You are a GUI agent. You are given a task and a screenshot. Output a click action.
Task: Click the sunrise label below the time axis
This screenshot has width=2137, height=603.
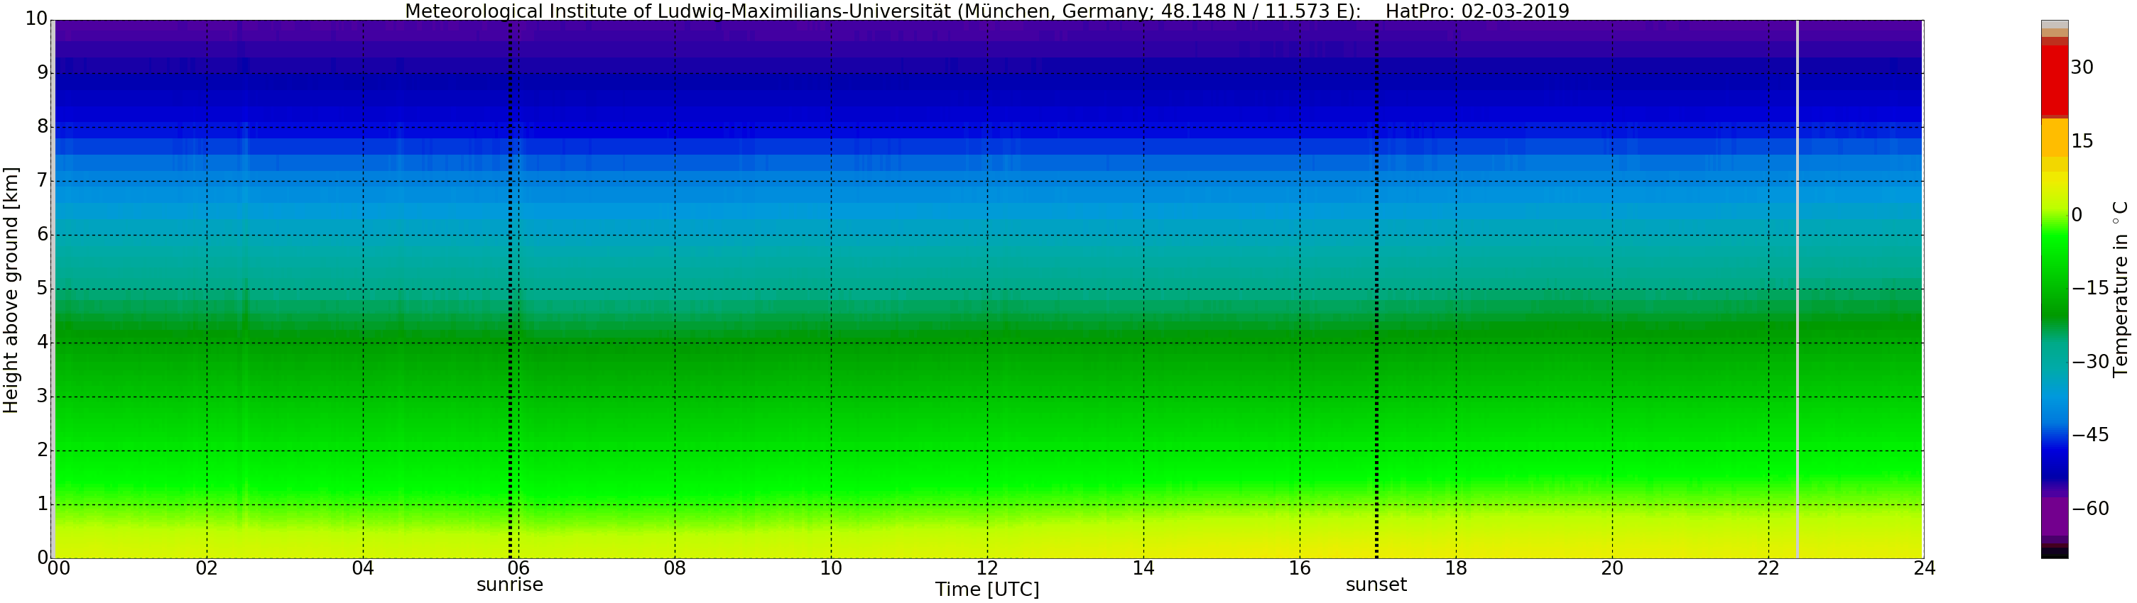(509, 585)
